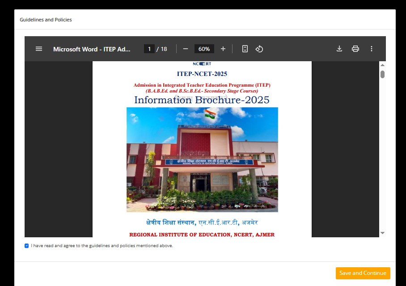Image resolution: width=406 pixels, height=286 pixels.
Task: Print the PDF document
Action: click(x=355, y=49)
